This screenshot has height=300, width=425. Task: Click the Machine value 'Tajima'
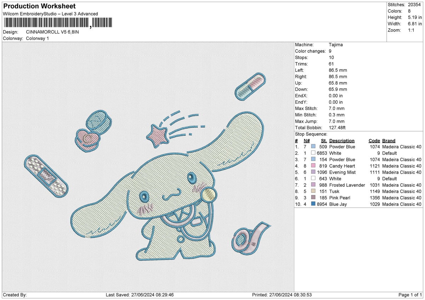point(336,45)
